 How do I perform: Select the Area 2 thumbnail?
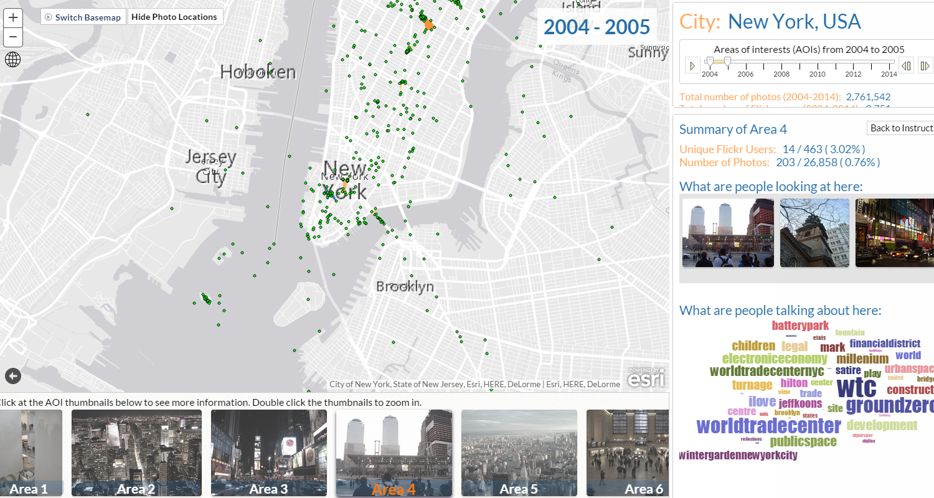(136, 453)
